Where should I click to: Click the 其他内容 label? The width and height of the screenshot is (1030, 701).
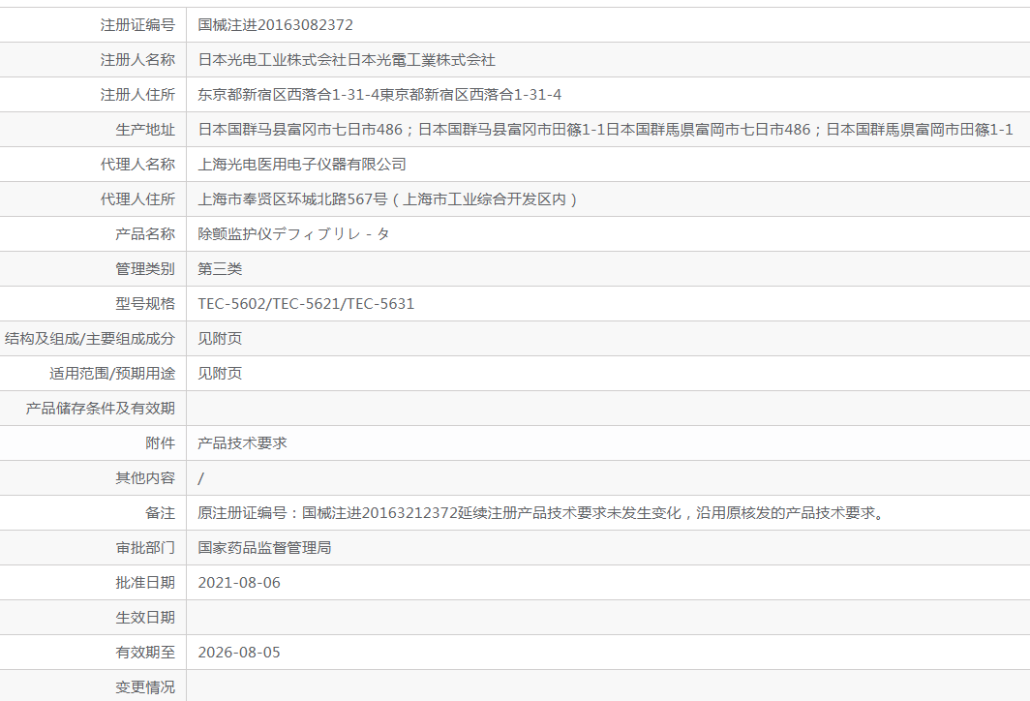(145, 477)
